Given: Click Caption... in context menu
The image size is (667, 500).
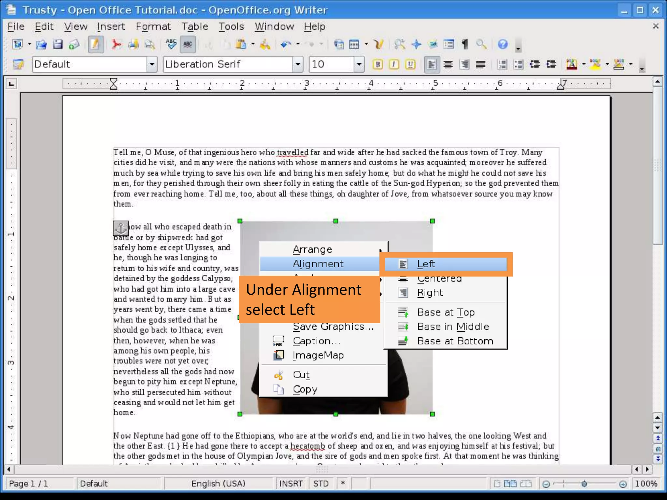Looking at the screenshot, I should coord(316,341).
